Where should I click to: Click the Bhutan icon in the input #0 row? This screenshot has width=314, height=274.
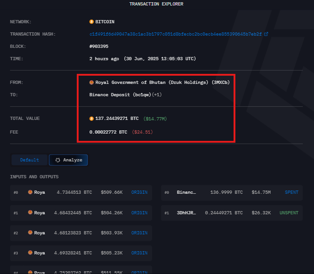pyautogui.click(x=30, y=192)
